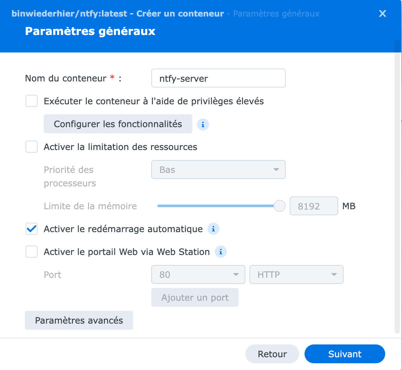Click the memory limit slider handle
This screenshot has width=402, height=370.
[279, 206]
